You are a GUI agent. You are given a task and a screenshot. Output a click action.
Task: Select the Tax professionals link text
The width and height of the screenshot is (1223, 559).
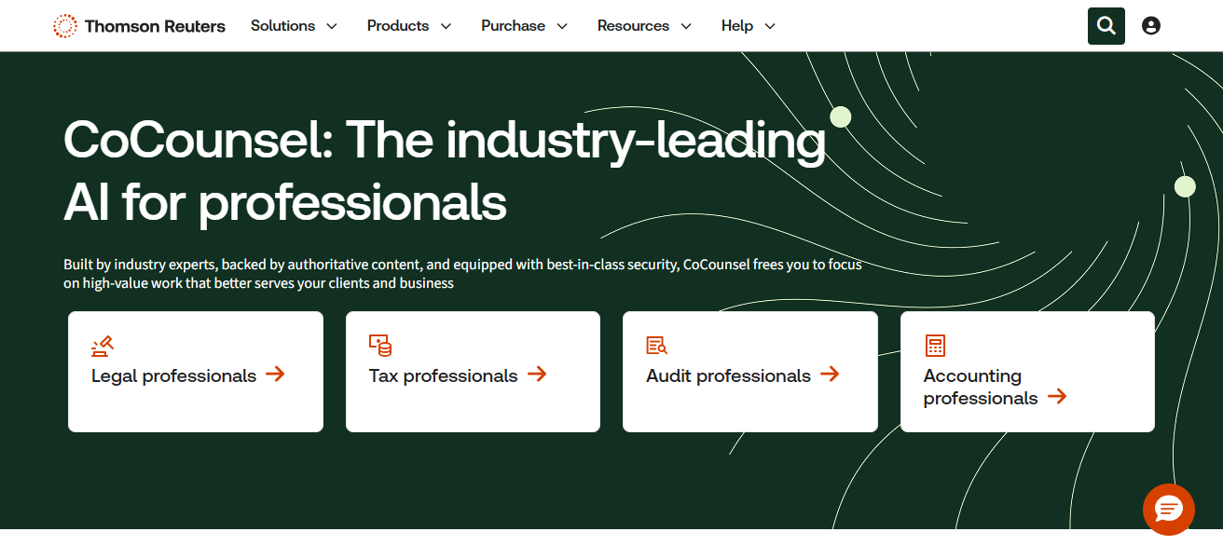coord(443,375)
